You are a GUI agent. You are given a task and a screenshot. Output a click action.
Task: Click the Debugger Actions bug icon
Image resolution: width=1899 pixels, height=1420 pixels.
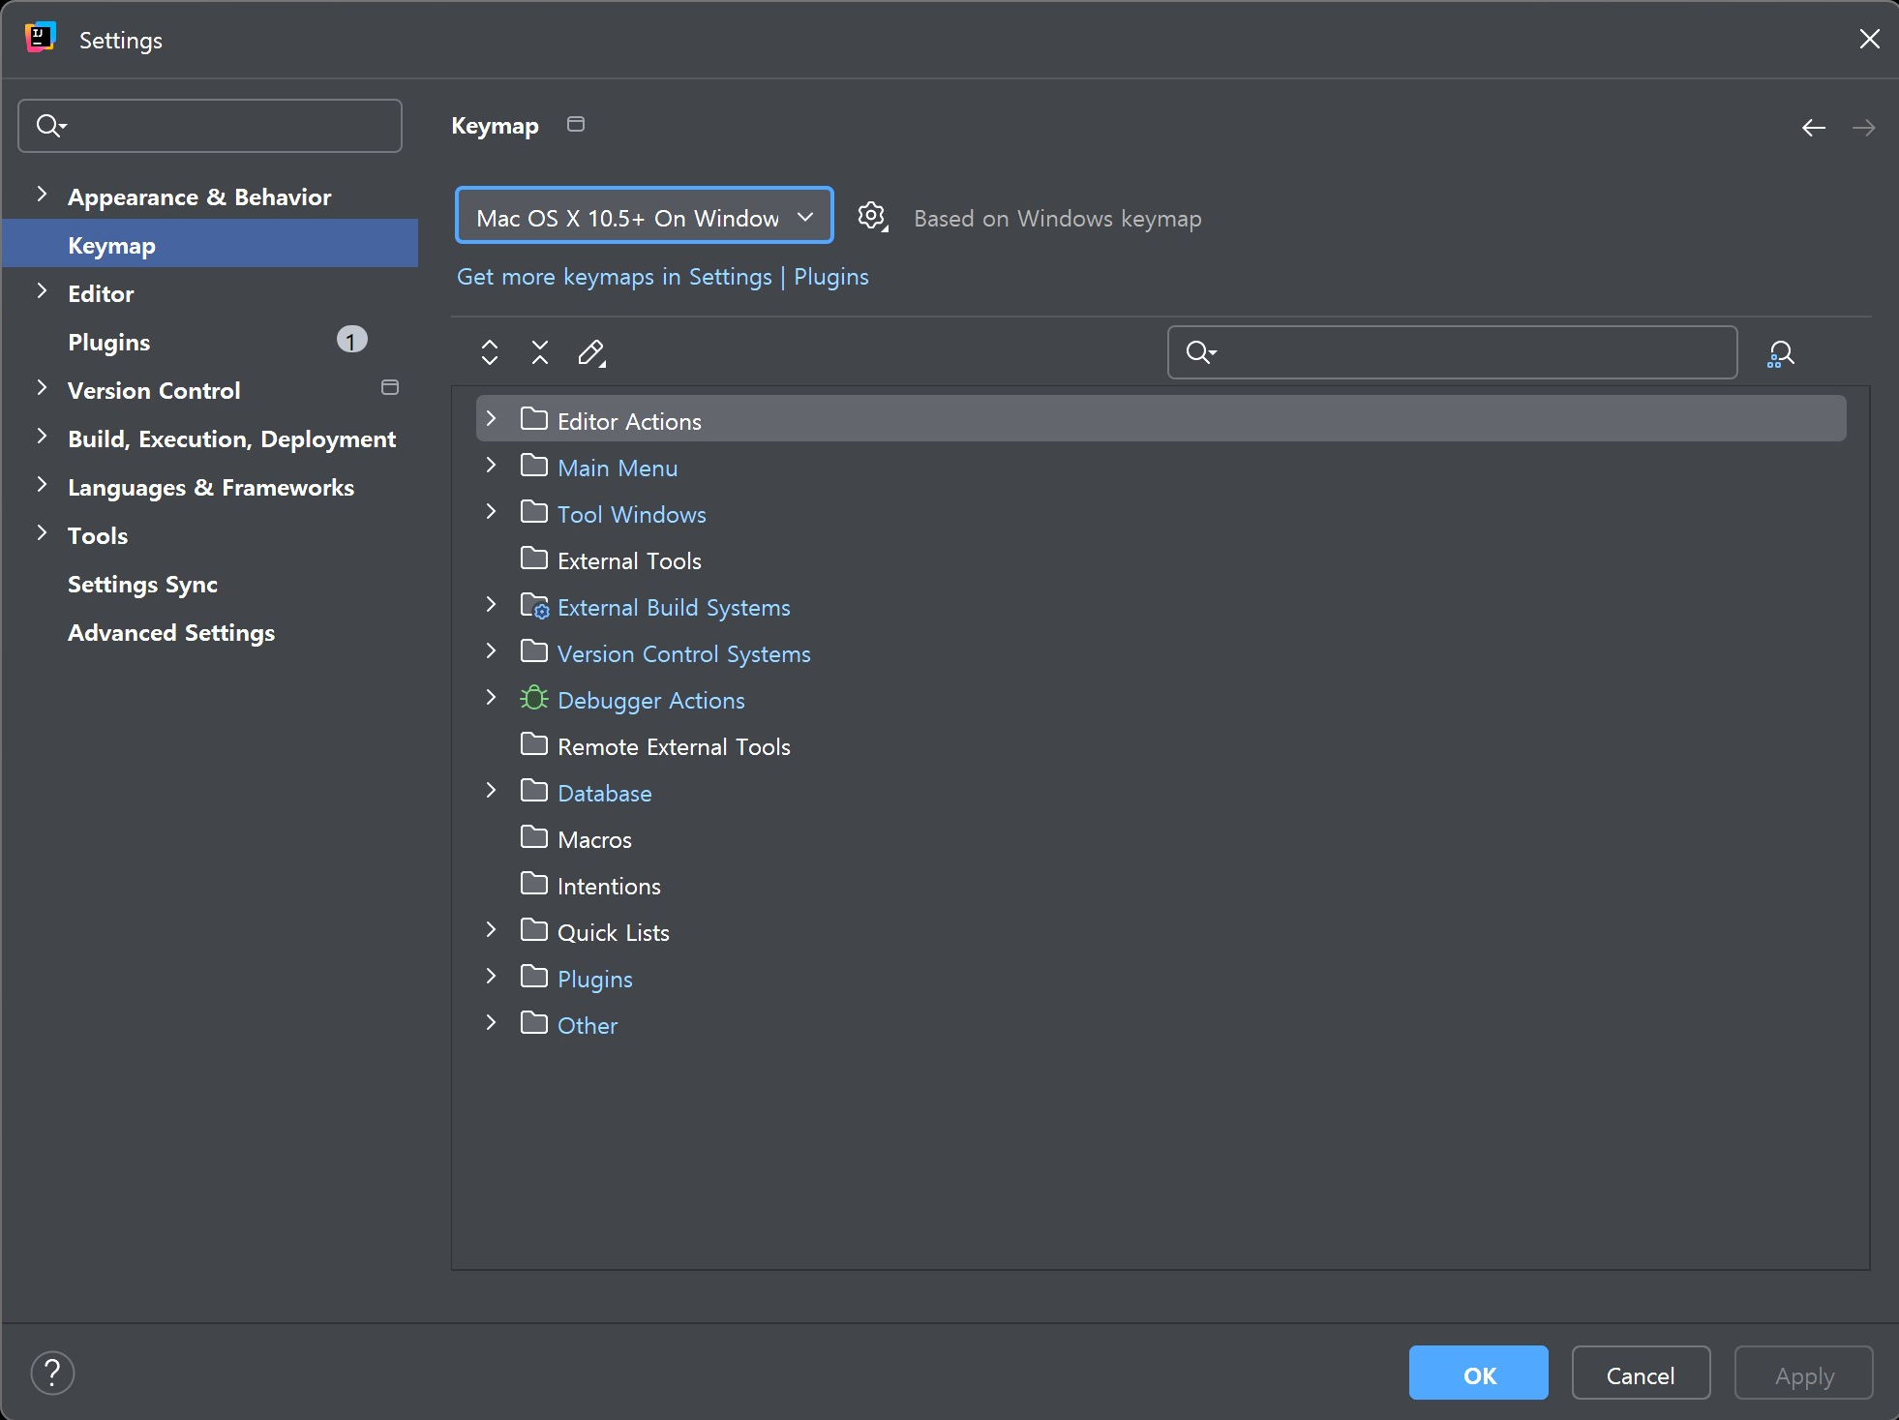click(x=533, y=699)
